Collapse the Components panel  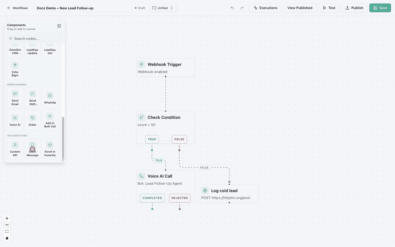click(x=59, y=26)
